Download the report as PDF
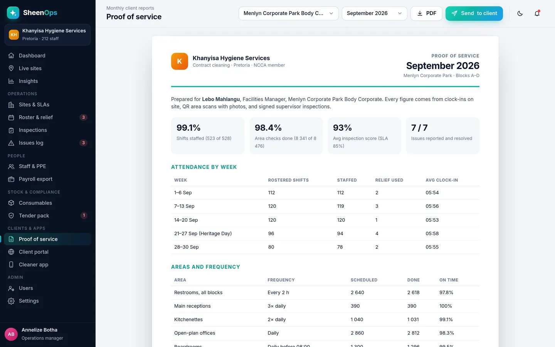 pos(426,13)
